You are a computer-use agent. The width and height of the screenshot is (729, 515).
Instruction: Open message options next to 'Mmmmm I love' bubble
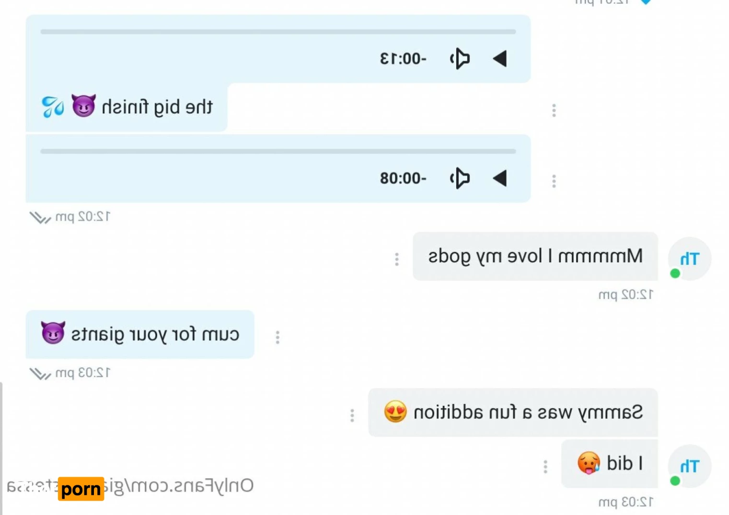pos(397,259)
